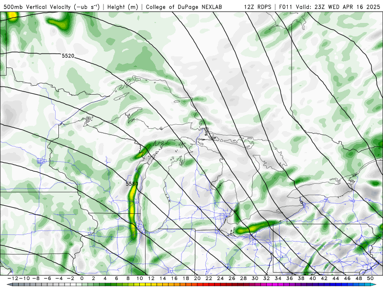Click the -8 value on color scale

(x=35, y=278)
